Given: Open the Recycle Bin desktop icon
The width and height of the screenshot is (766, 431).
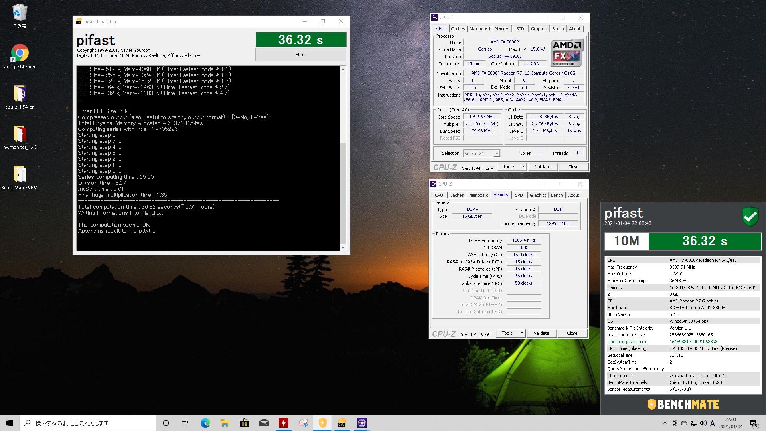Looking at the screenshot, I should 20,16.
